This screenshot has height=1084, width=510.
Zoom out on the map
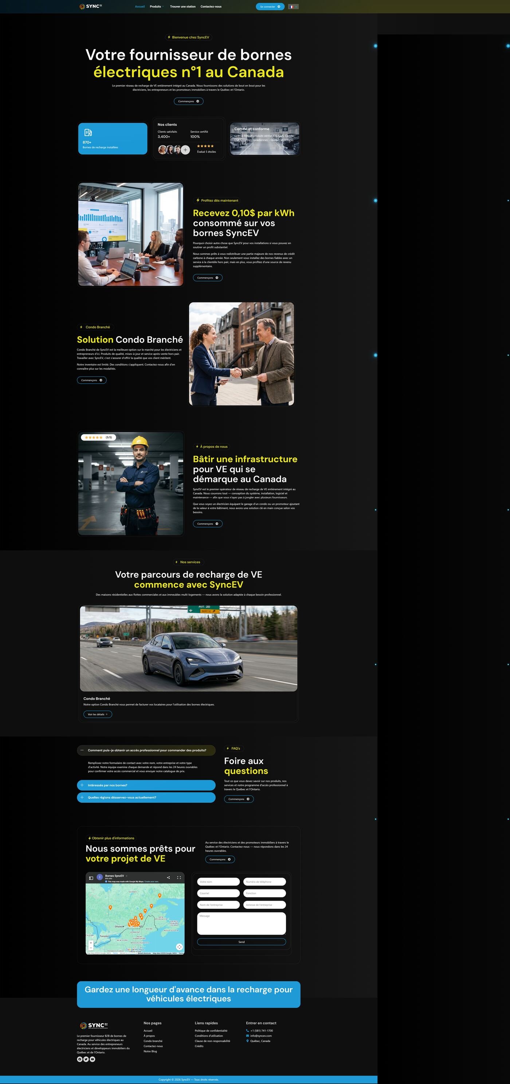[x=91, y=948]
